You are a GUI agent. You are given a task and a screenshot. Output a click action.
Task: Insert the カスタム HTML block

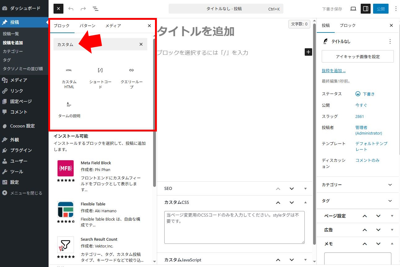click(x=69, y=78)
